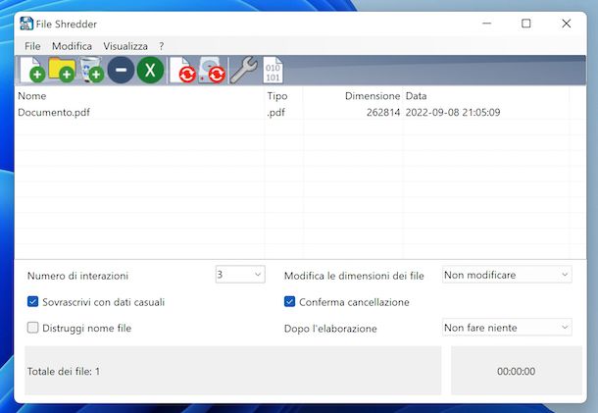Click the Add file icon in toolbar

pyautogui.click(x=32, y=70)
